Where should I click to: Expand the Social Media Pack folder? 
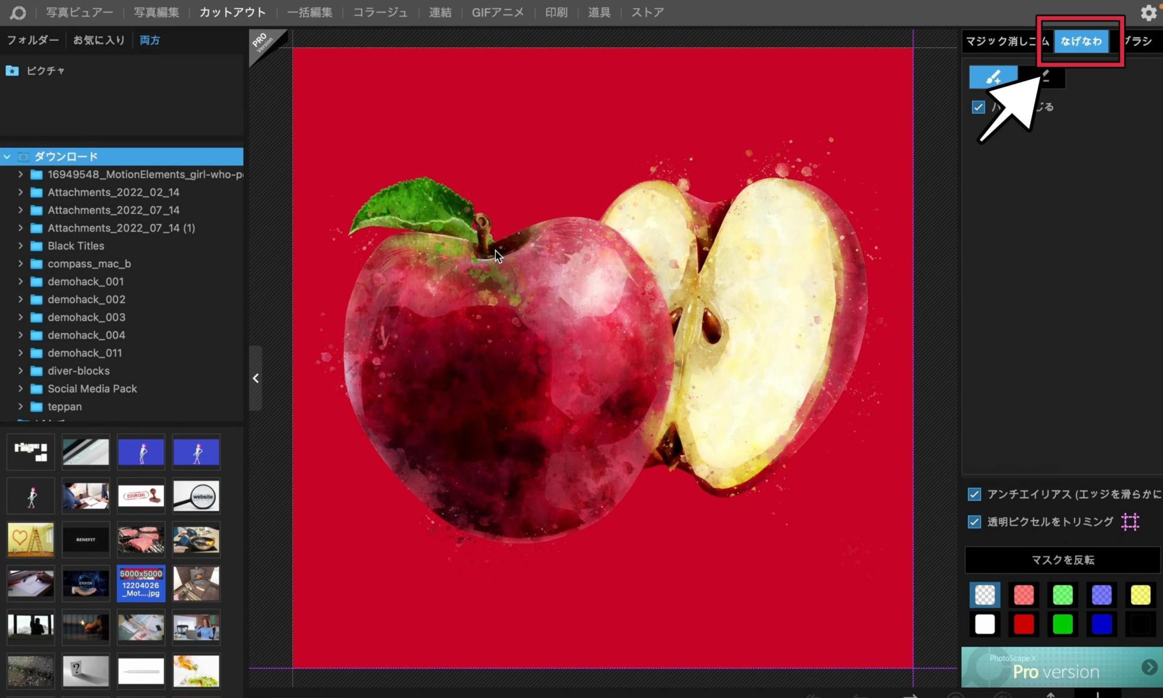(x=21, y=389)
